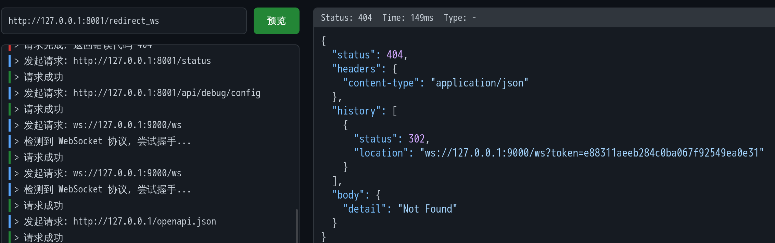The width and height of the screenshot is (775, 243).
Task: Expand chevron before the openapi.json request log
Action: (16, 221)
